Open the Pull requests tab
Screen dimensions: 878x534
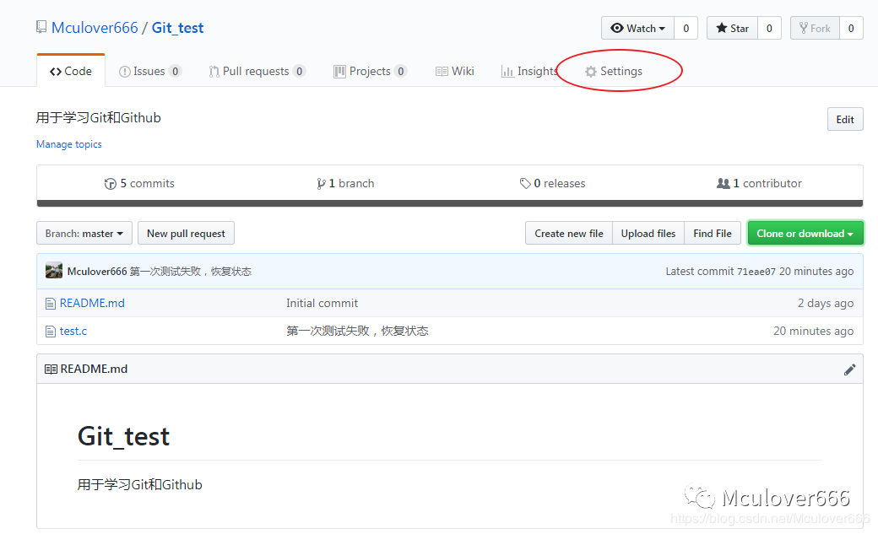[x=257, y=71]
